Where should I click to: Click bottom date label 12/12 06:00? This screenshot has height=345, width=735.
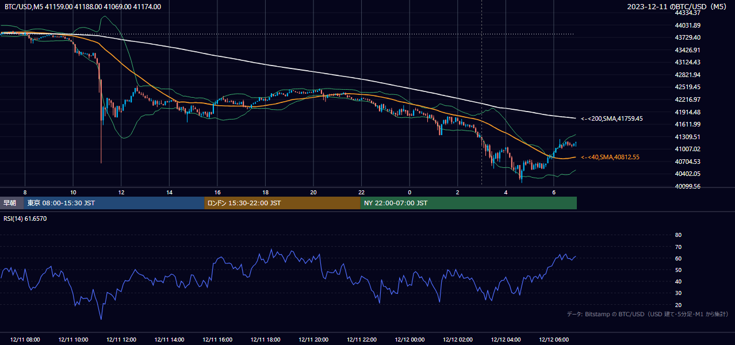click(x=554, y=340)
